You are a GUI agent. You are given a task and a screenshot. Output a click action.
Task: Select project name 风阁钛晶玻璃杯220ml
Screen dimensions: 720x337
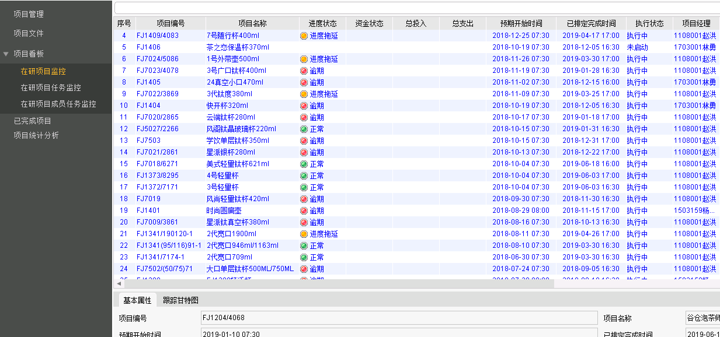(x=241, y=129)
